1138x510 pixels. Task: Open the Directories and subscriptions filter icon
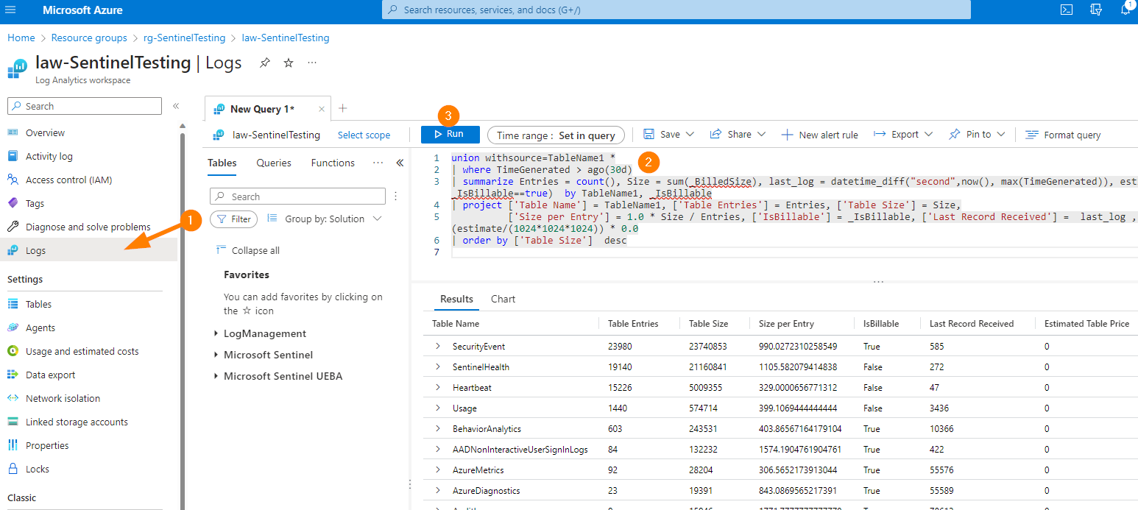pos(1096,10)
